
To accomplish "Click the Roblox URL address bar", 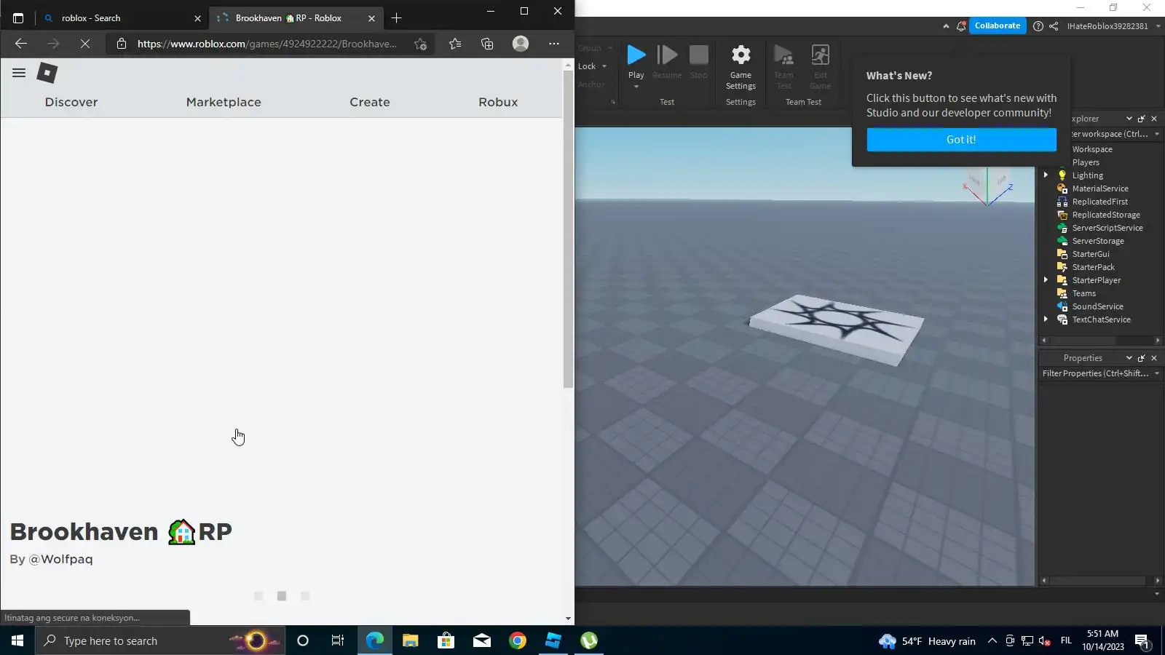I will (x=266, y=44).
